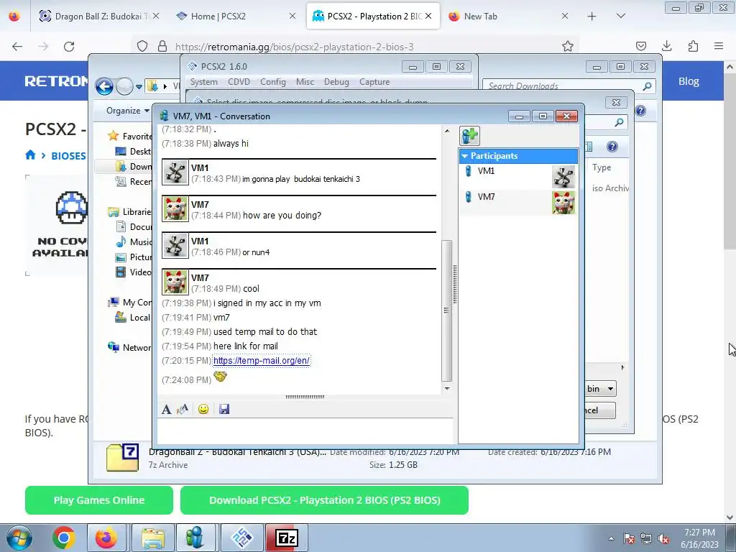736x552 pixels.
Task: Select Network in Explorer sidebar
Action: (x=129, y=347)
